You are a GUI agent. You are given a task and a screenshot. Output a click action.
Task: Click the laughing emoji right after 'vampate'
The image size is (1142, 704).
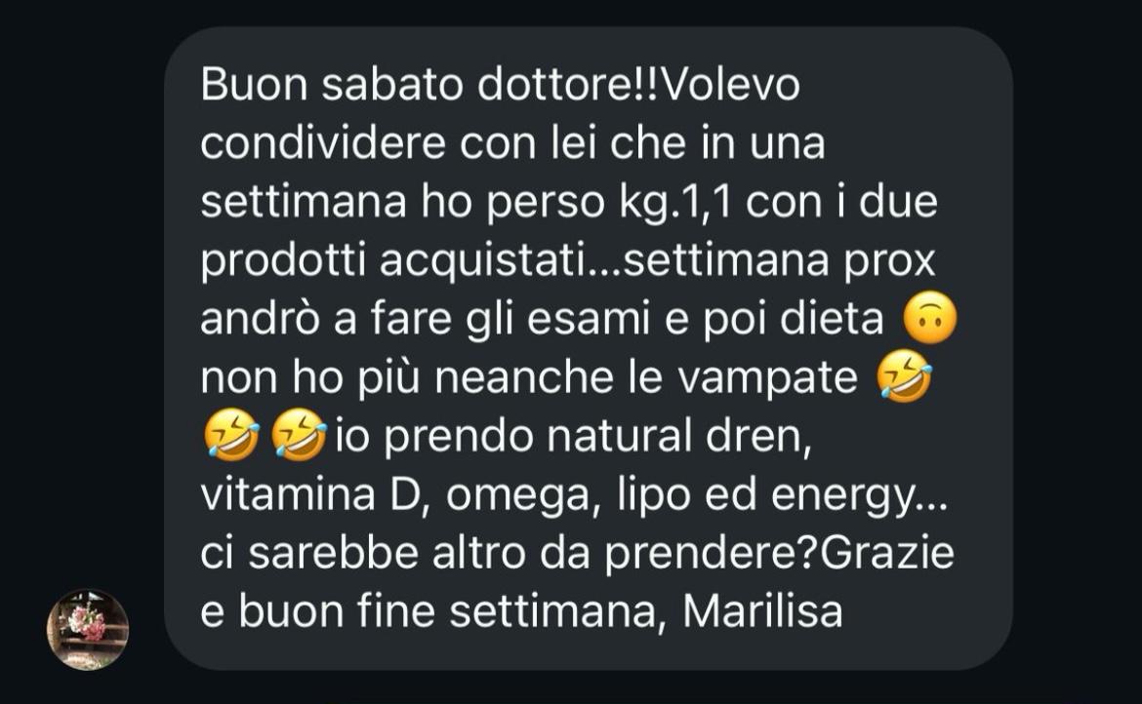coord(905,376)
